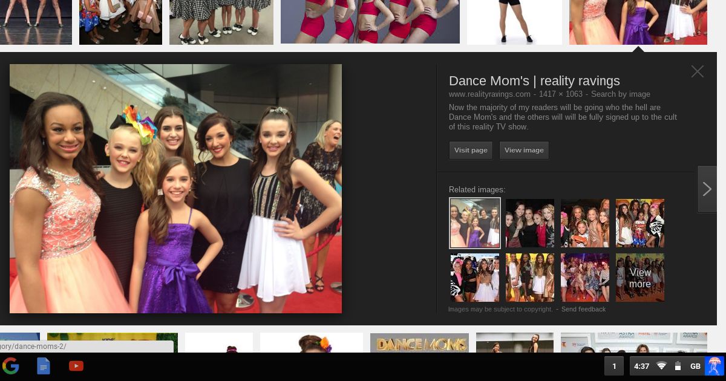The height and width of the screenshot is (381, 726).
Task: Close the image preview panel
Action: 697,71
